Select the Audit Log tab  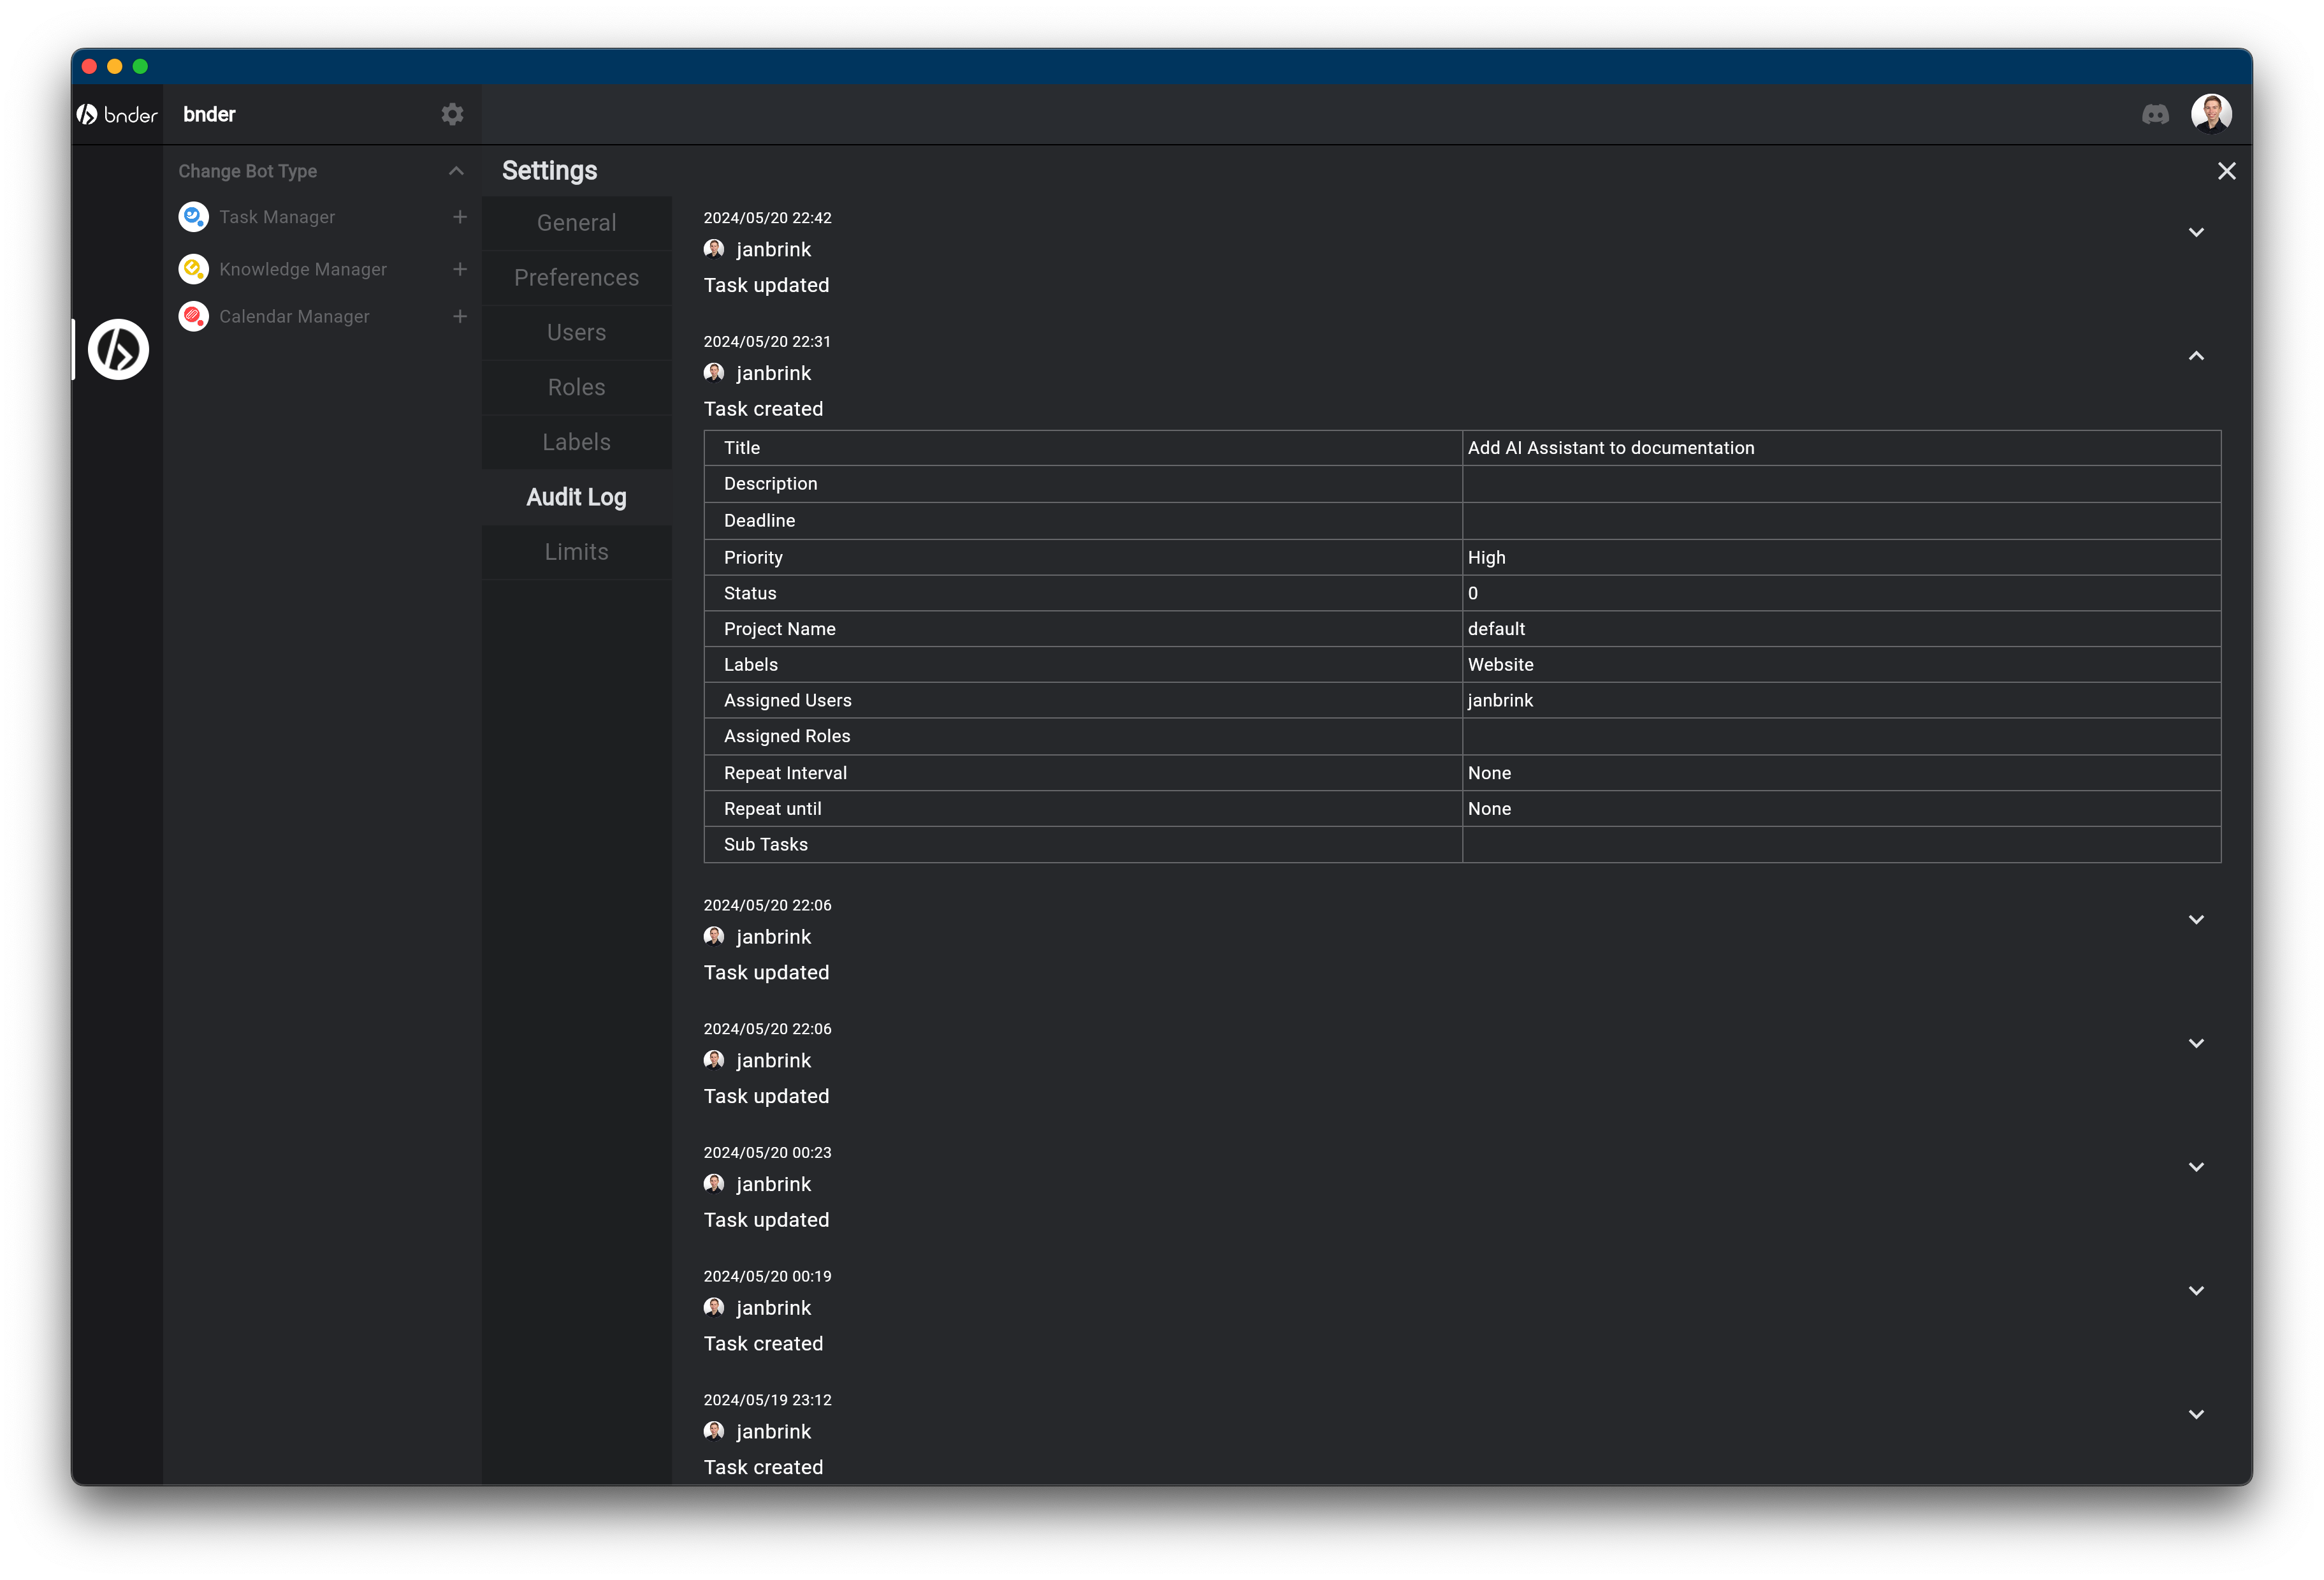pos(577,497)
